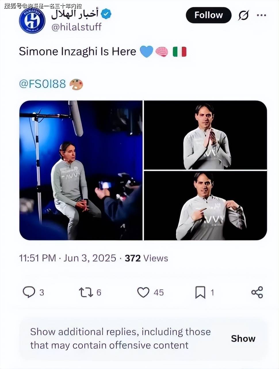This screenshot has height=369, width=279.
Task: Bookmark this tweet
Action: [200, 292]
